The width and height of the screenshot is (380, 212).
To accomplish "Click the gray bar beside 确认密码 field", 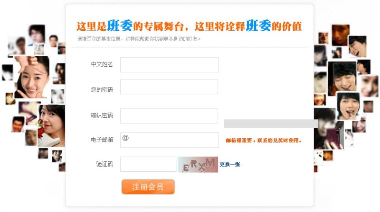I will tap(271, 124).
